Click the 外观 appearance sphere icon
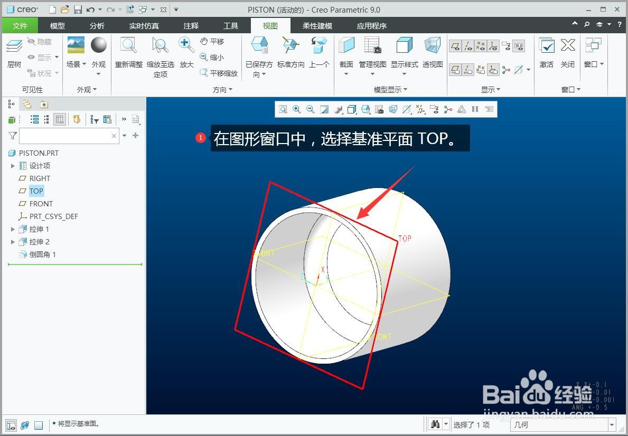The width and height of the screenshot is (628, 436). pyautogui.click(x=99, y=45)
